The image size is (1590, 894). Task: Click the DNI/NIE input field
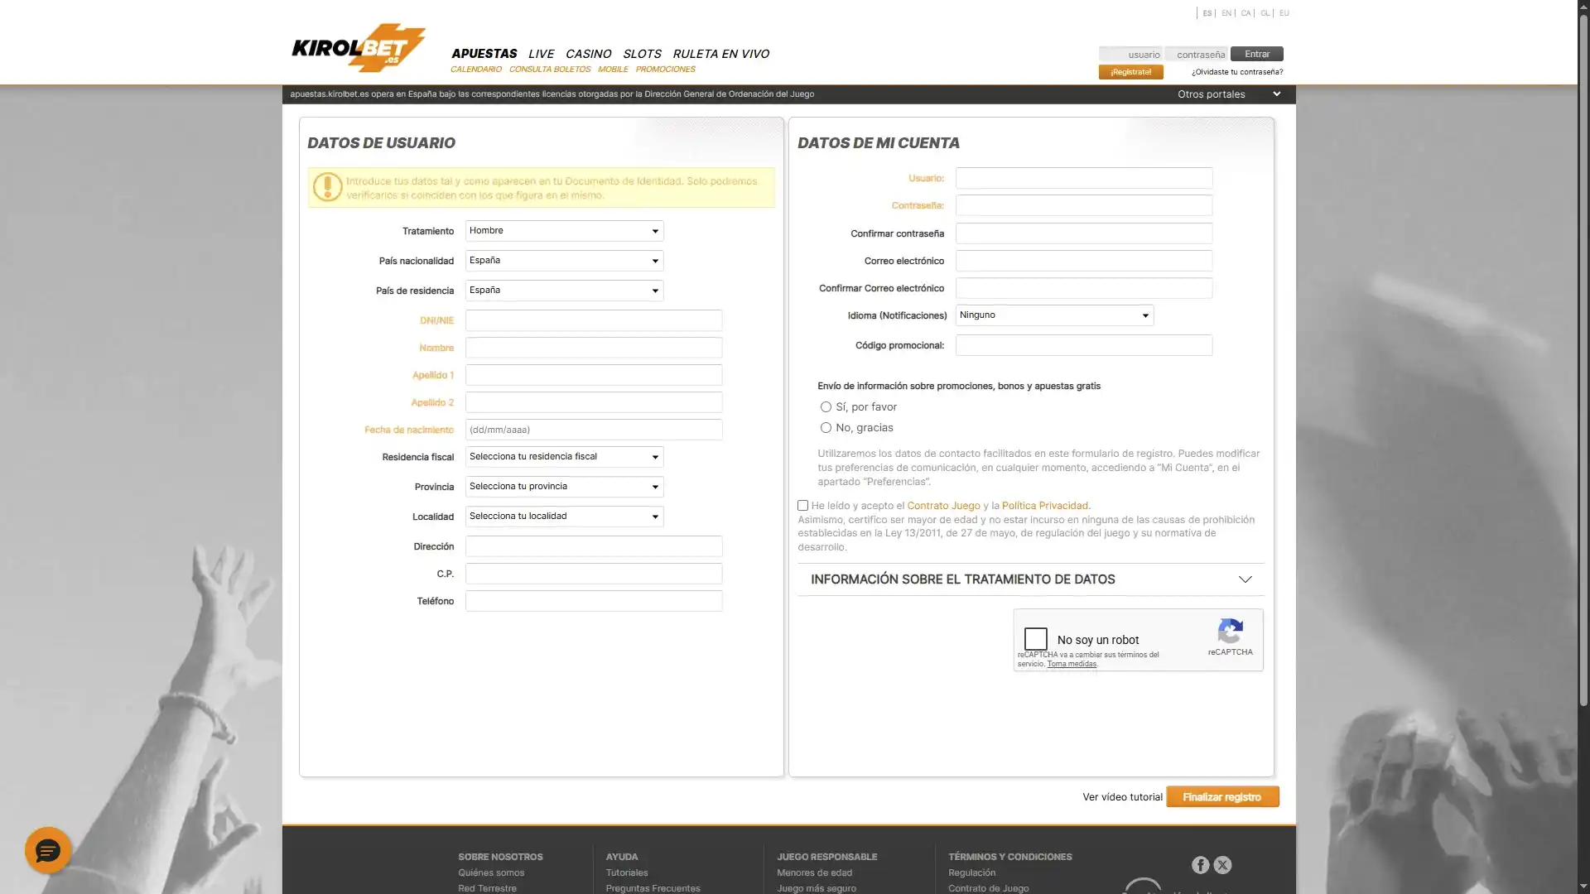[594, 320]
